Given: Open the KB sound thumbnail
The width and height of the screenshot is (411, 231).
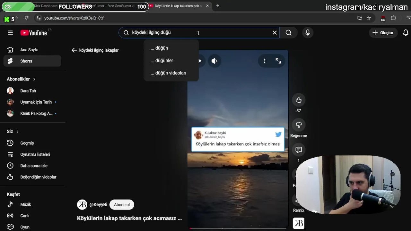Looking at the screenshot, I should pyautogui.click(x=299, y=223).
